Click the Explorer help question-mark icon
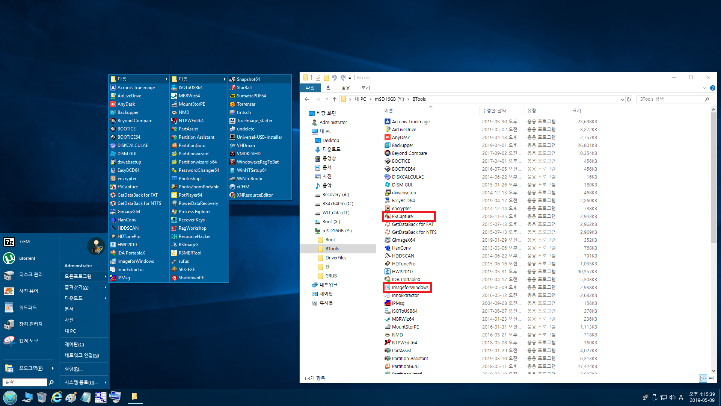 pyautogui.click(x=712, y=88)
